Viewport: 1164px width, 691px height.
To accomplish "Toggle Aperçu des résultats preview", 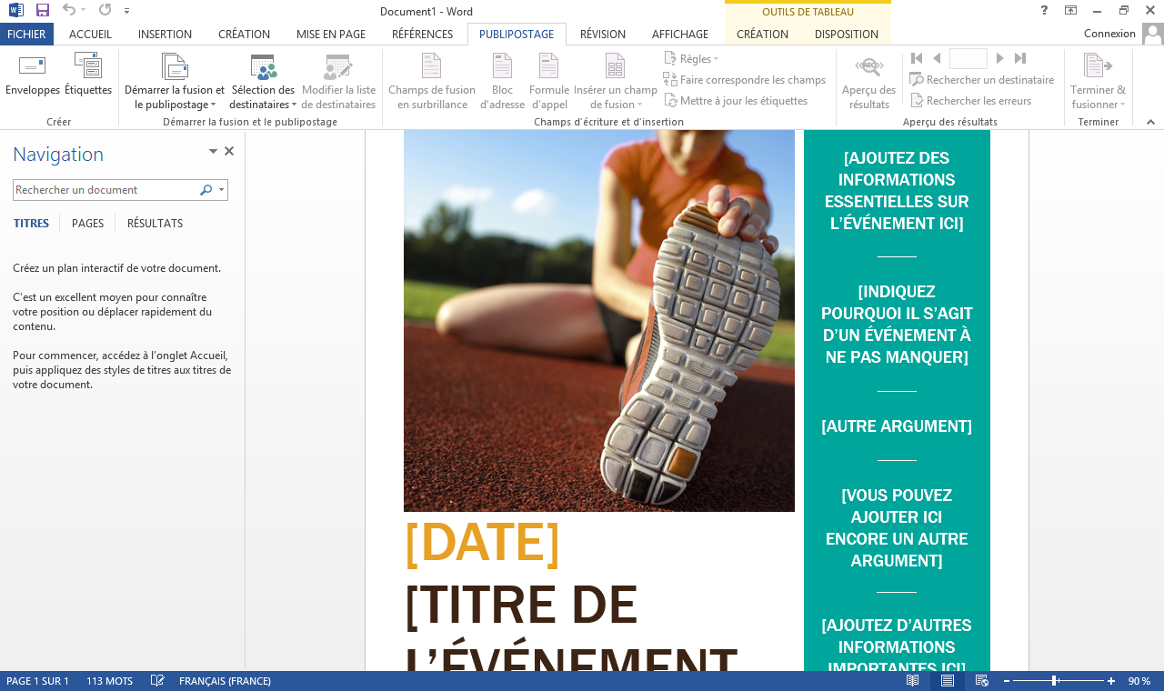I will click(x=868, y=82).
